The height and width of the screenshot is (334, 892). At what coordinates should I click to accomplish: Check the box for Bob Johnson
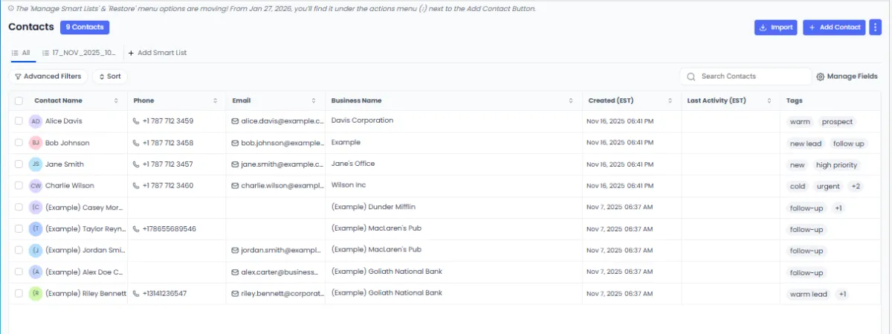(19, 142)
